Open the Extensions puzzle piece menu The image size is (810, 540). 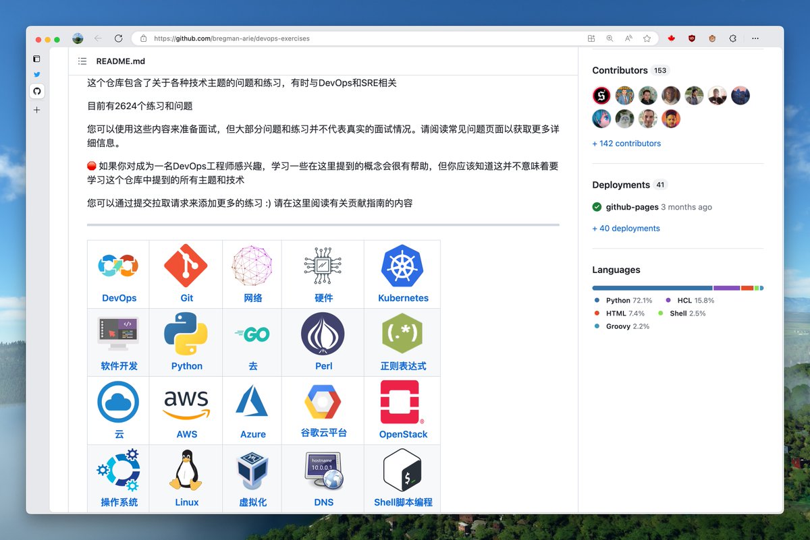click(x=733, y=38)
